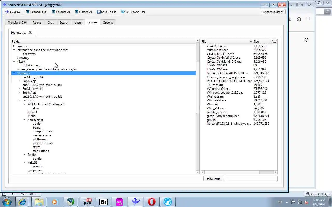Click the volume icon in the system tray

tap(306, 202)
